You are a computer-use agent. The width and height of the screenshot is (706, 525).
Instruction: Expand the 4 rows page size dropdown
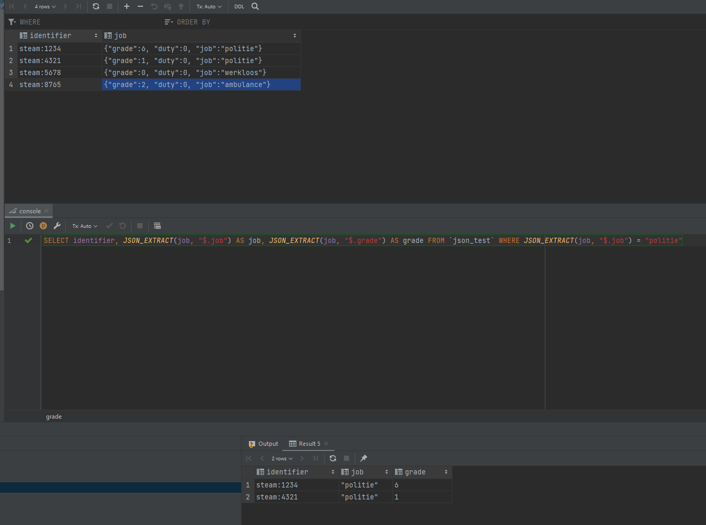tap(45, 7)
